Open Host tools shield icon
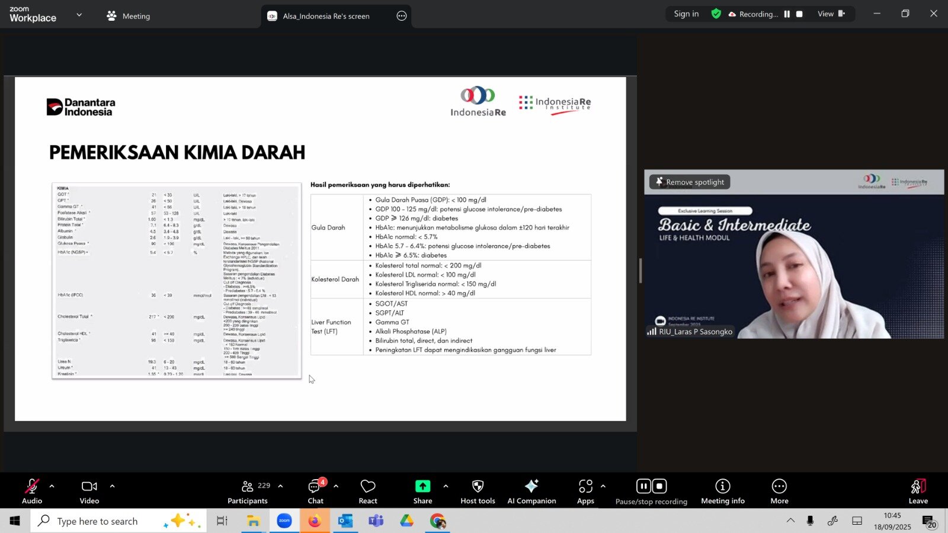 [x=478, y=492]
